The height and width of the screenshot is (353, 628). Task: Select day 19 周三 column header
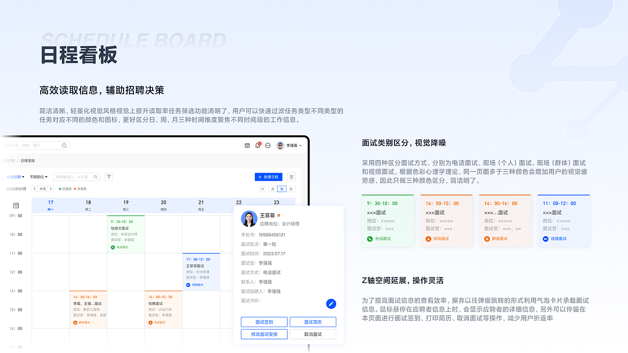(126, 205)
